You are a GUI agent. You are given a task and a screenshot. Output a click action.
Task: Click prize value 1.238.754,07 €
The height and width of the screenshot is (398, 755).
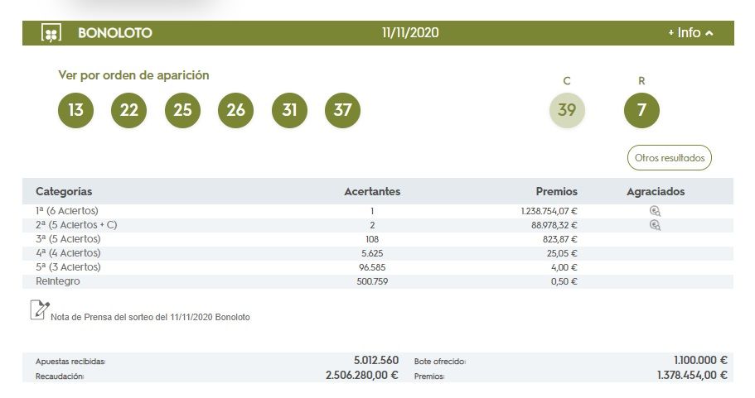point(549,211)
